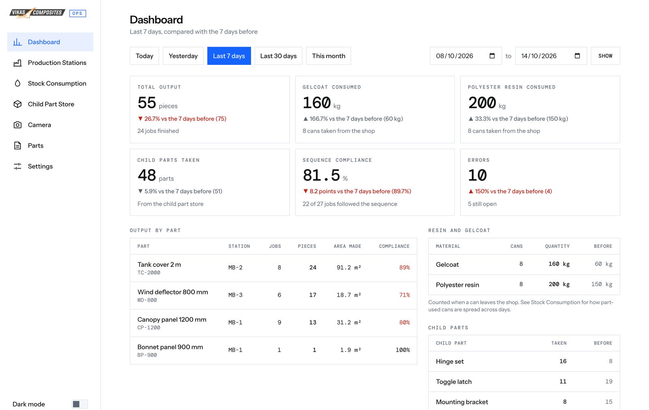Click the AREA MADE column header
This screenshot has width=649, height=410.
tap(347, 246)
